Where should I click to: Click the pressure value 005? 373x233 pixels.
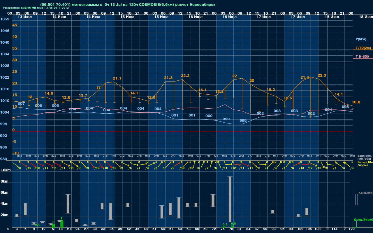345,107
